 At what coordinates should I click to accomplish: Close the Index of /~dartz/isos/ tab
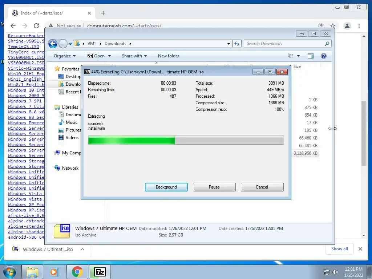[x=89, y=13]
